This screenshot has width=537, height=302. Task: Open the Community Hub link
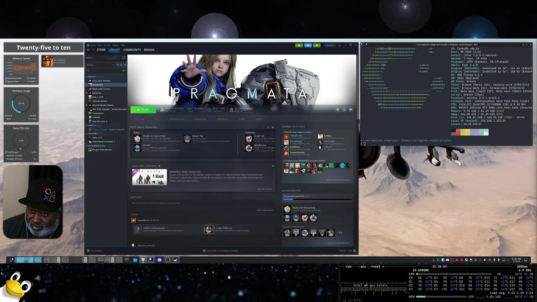[x=177, y=119]
